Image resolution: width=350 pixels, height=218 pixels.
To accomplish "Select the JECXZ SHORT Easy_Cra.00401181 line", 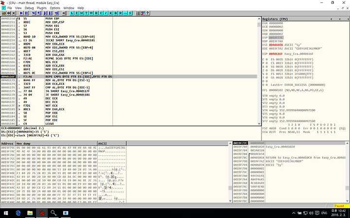I will (129, 40).
